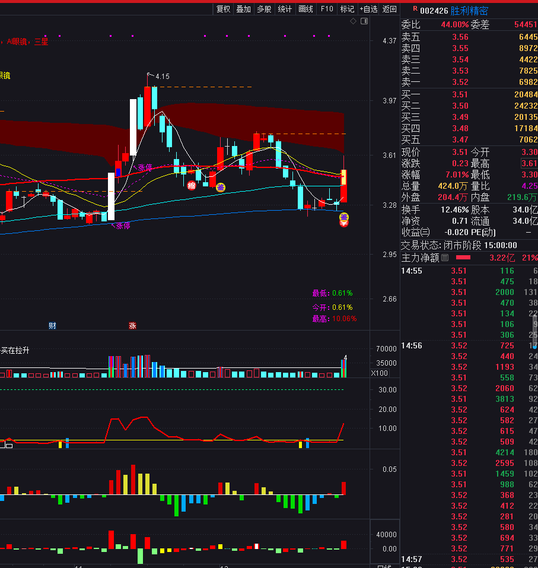Click the red R badge beside stock code

415,9
